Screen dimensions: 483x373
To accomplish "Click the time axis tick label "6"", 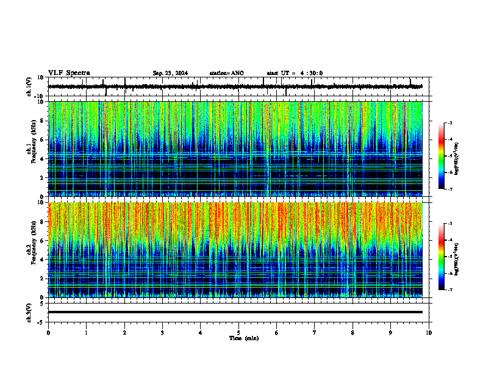I will (277, 333).
